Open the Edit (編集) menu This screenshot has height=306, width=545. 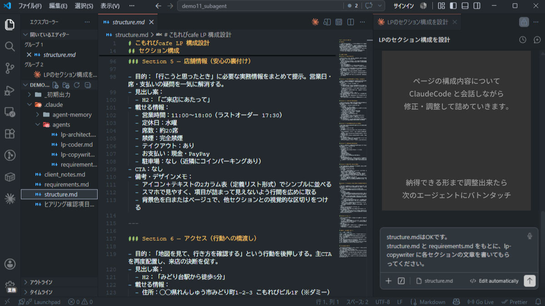click(x=58, y=6)
